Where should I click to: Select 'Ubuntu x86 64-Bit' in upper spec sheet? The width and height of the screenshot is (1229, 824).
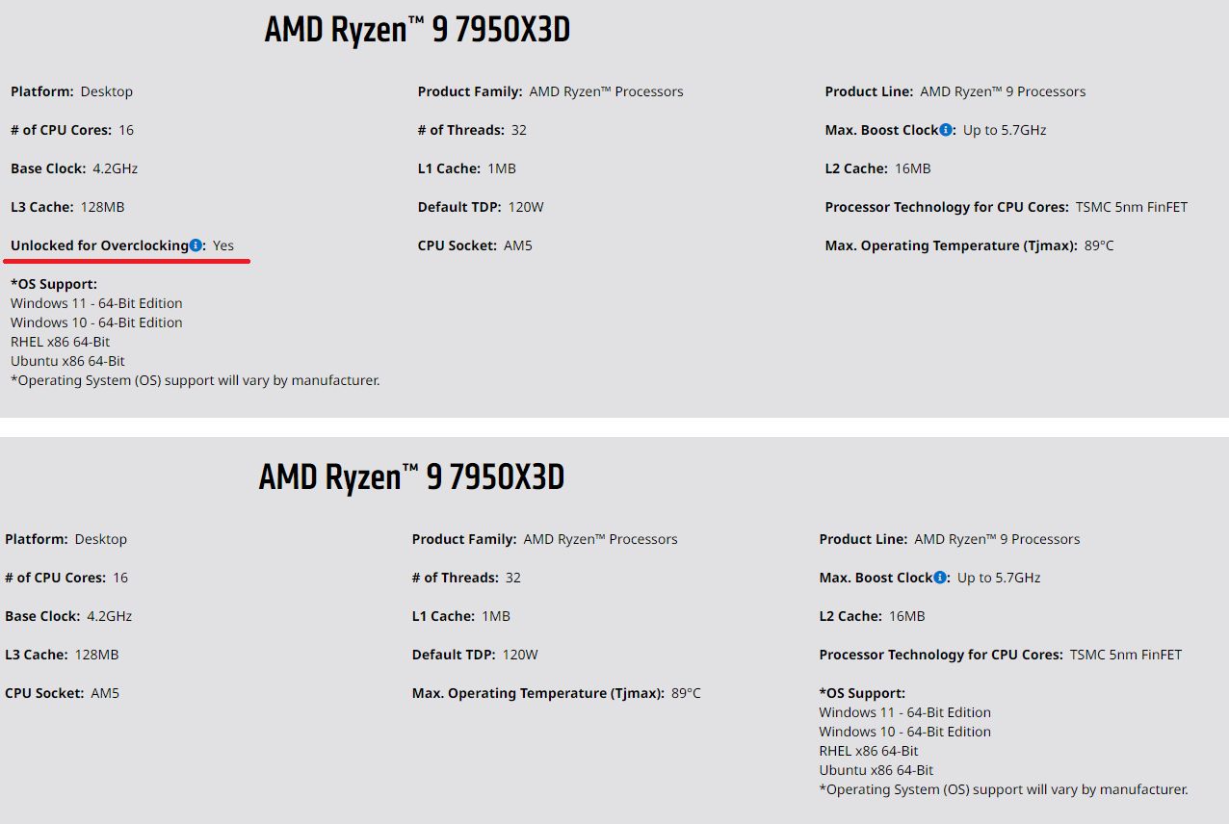[x=67, y=361]
